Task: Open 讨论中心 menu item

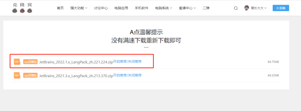Action: pyautogui.click(x=101, y=8)
